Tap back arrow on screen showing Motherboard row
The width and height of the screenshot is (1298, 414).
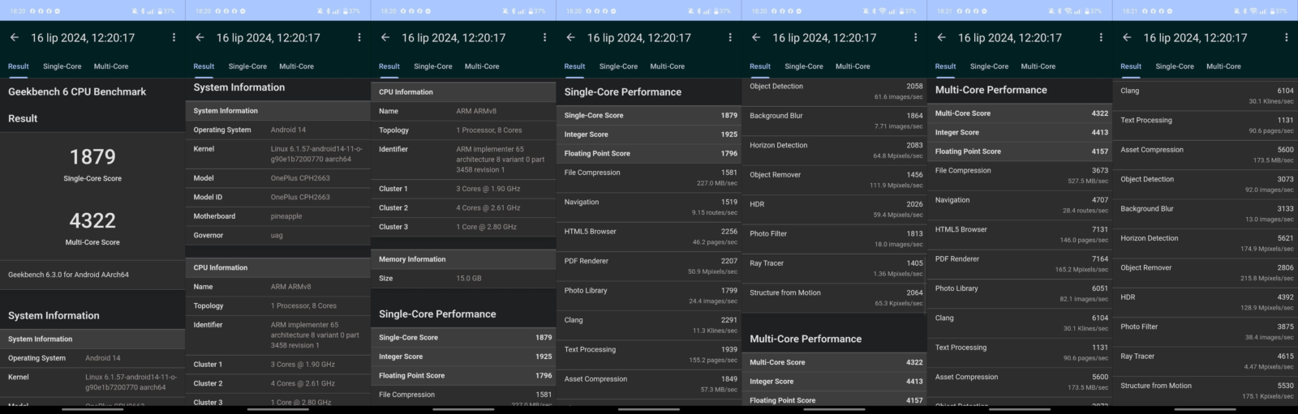(x=200, y=37)
